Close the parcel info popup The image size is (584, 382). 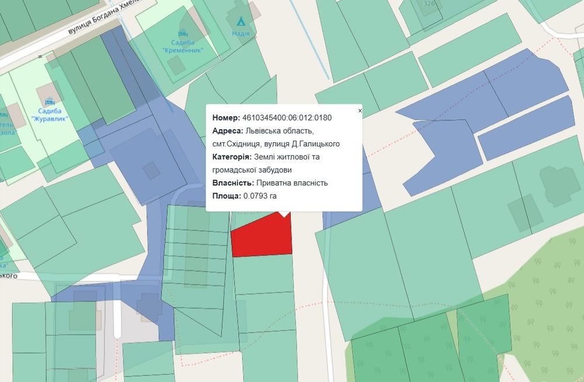360,110
